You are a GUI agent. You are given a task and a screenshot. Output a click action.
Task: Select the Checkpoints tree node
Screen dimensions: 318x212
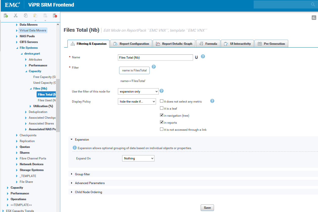[x=28, y=135]
